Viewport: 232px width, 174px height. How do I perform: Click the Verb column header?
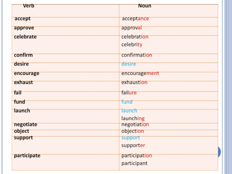coord(28,6)
